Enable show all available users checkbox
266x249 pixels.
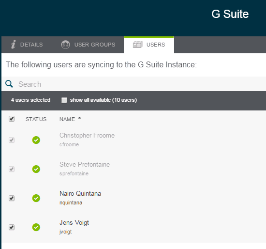tap(64, 100)
